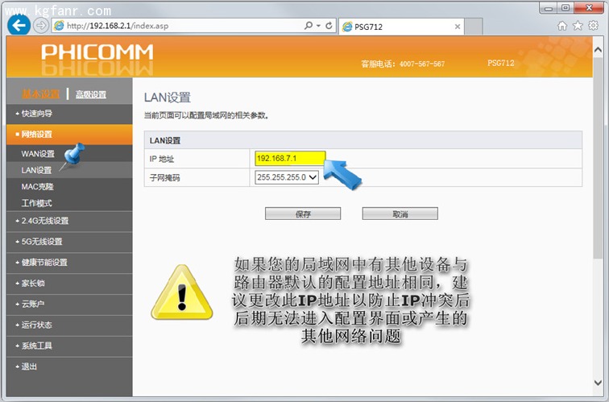
Task: Click the refresh page icon
Action: coord(329,26)
